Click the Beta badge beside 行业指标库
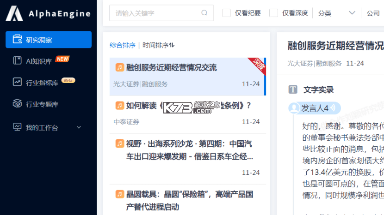This screenshot has width=384, height=215. click(x=68, y=80)
